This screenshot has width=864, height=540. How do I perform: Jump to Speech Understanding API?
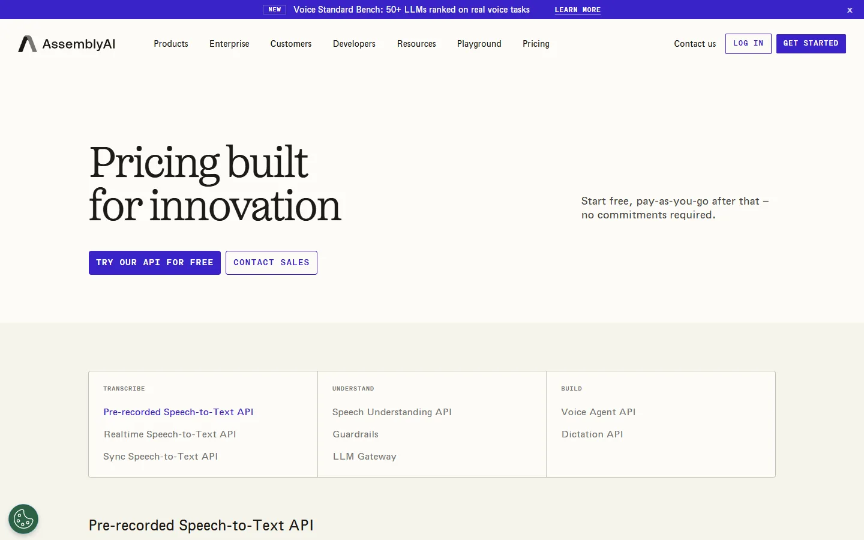coord(392,412)
